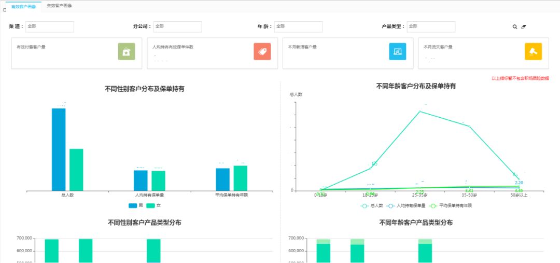Select the 有效客户画像 tab
The width and height of the screenshot is (560, 263).
coord(24,6)
